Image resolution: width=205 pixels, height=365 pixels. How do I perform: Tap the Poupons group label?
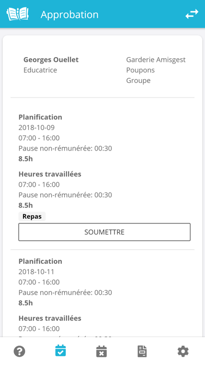coord(141,70)
